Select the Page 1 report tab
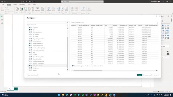This screenshot has width=173, height=97. (11, 89)
